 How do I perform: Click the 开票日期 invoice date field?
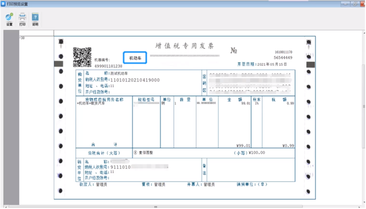pos(262,64)
